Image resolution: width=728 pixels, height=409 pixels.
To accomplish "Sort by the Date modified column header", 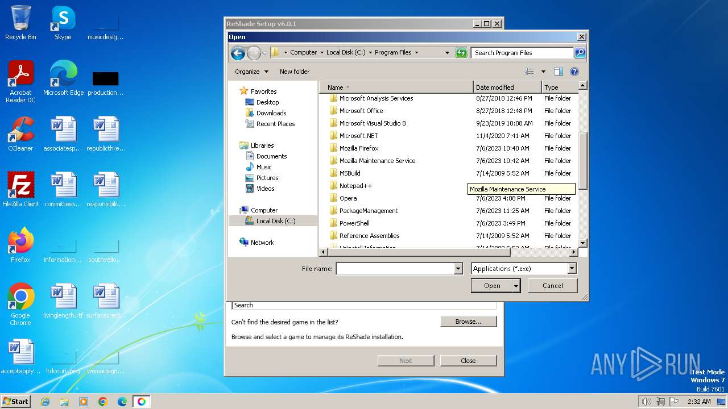I will 507,87.
